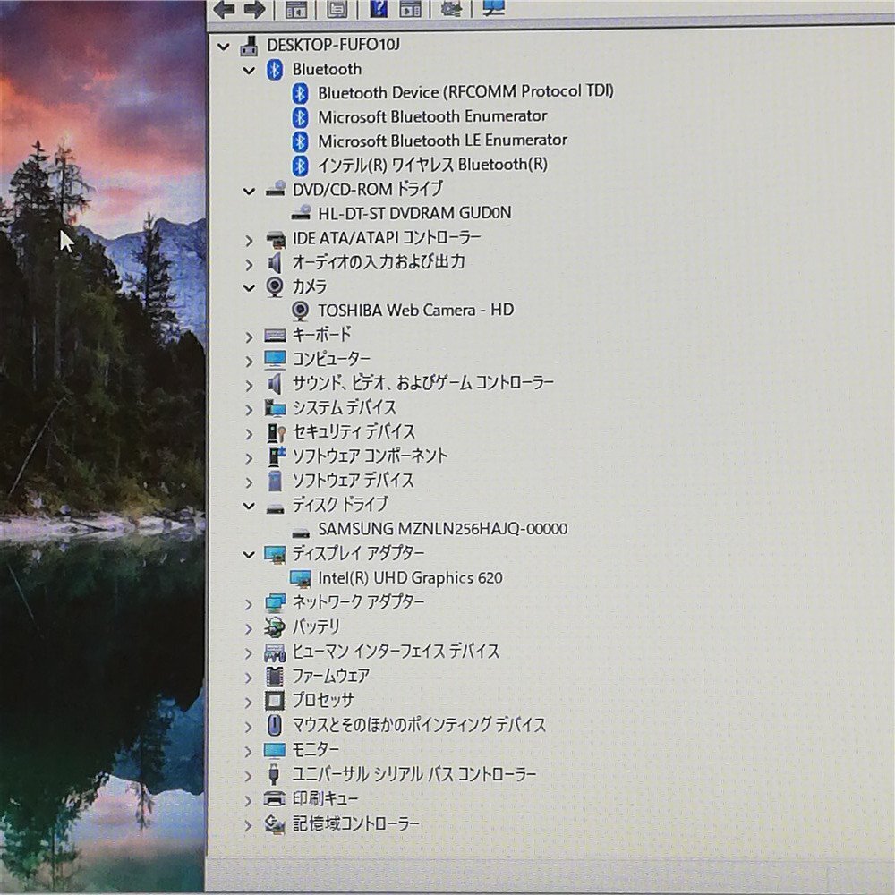Select the 印刷キュー label

(325, 798)
